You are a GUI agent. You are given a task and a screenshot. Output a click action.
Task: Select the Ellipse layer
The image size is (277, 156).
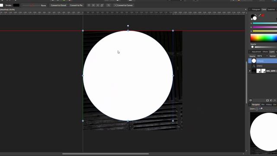(x=263, y=61)
